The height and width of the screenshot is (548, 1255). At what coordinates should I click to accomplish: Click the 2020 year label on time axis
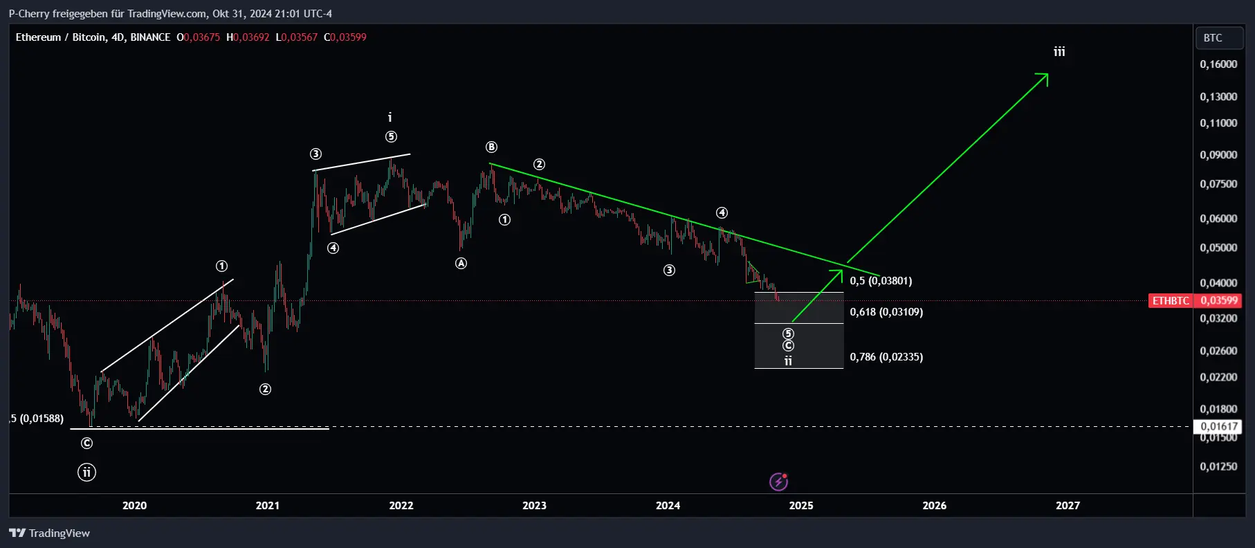[134, 506]
